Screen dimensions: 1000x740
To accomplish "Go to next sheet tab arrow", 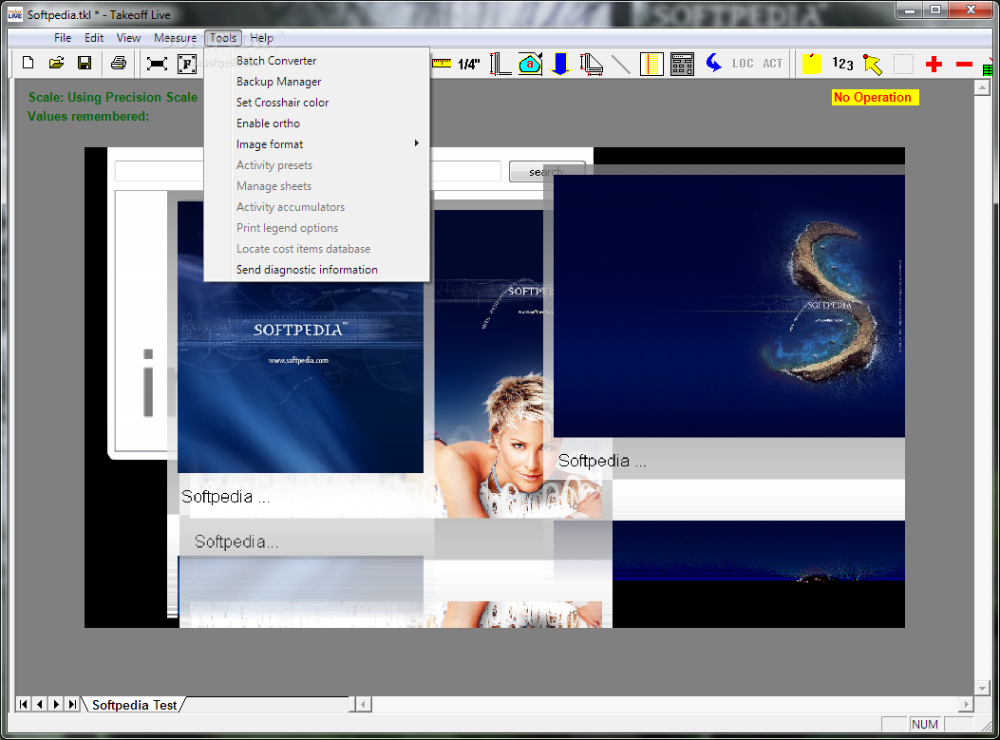I will coord(56,704).
